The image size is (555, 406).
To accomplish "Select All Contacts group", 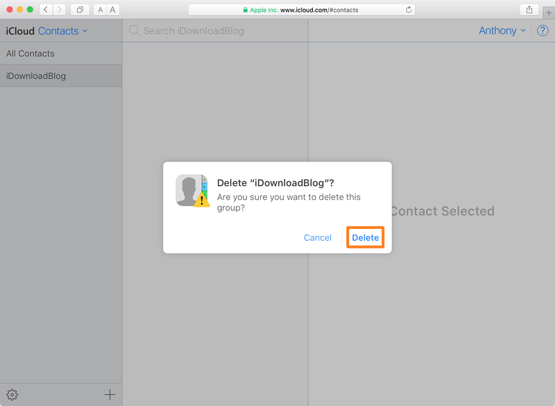I will [x=61, y=53].
